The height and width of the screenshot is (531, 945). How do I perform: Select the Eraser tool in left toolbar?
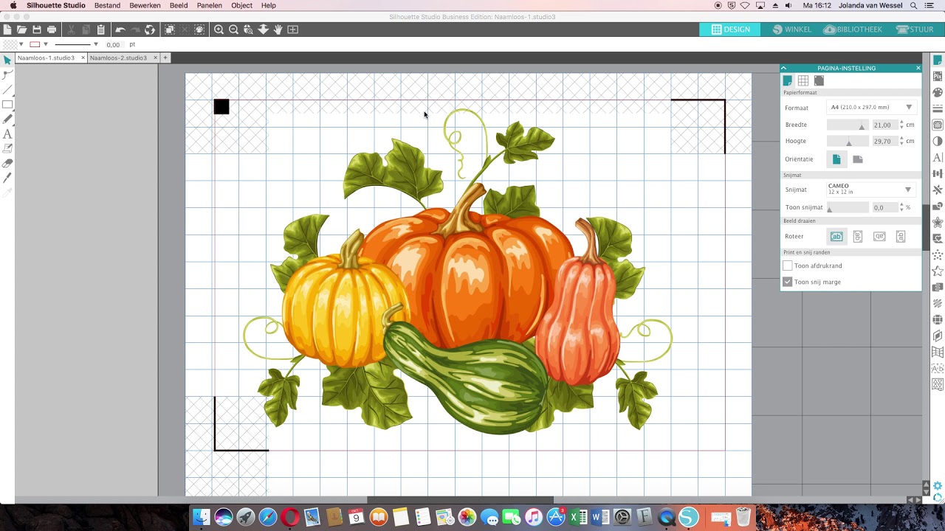coord(7,164)
